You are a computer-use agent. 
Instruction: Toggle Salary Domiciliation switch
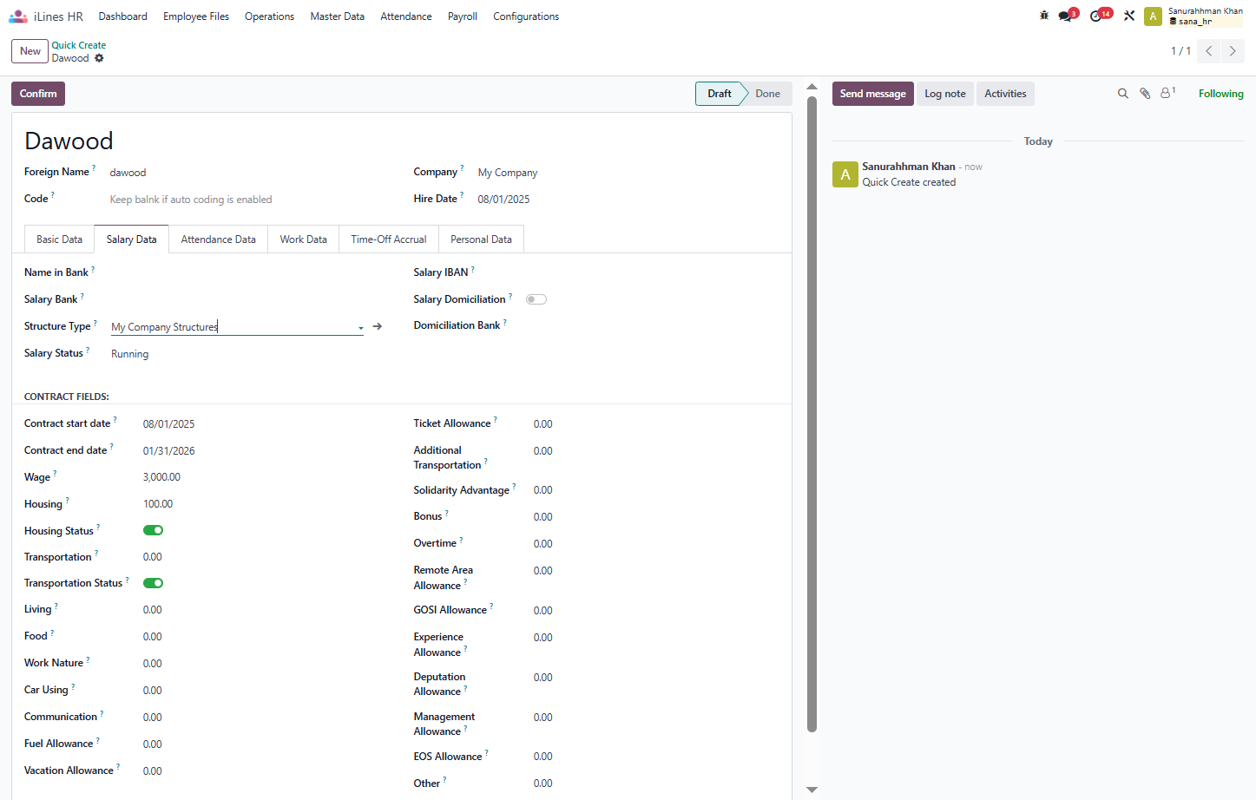[x=536, y=299]
